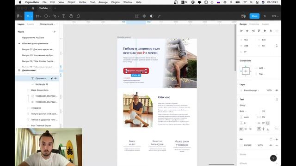296x166 pixels.
Task: Open the Frame tool options arrow
Action: click(41, 17)
